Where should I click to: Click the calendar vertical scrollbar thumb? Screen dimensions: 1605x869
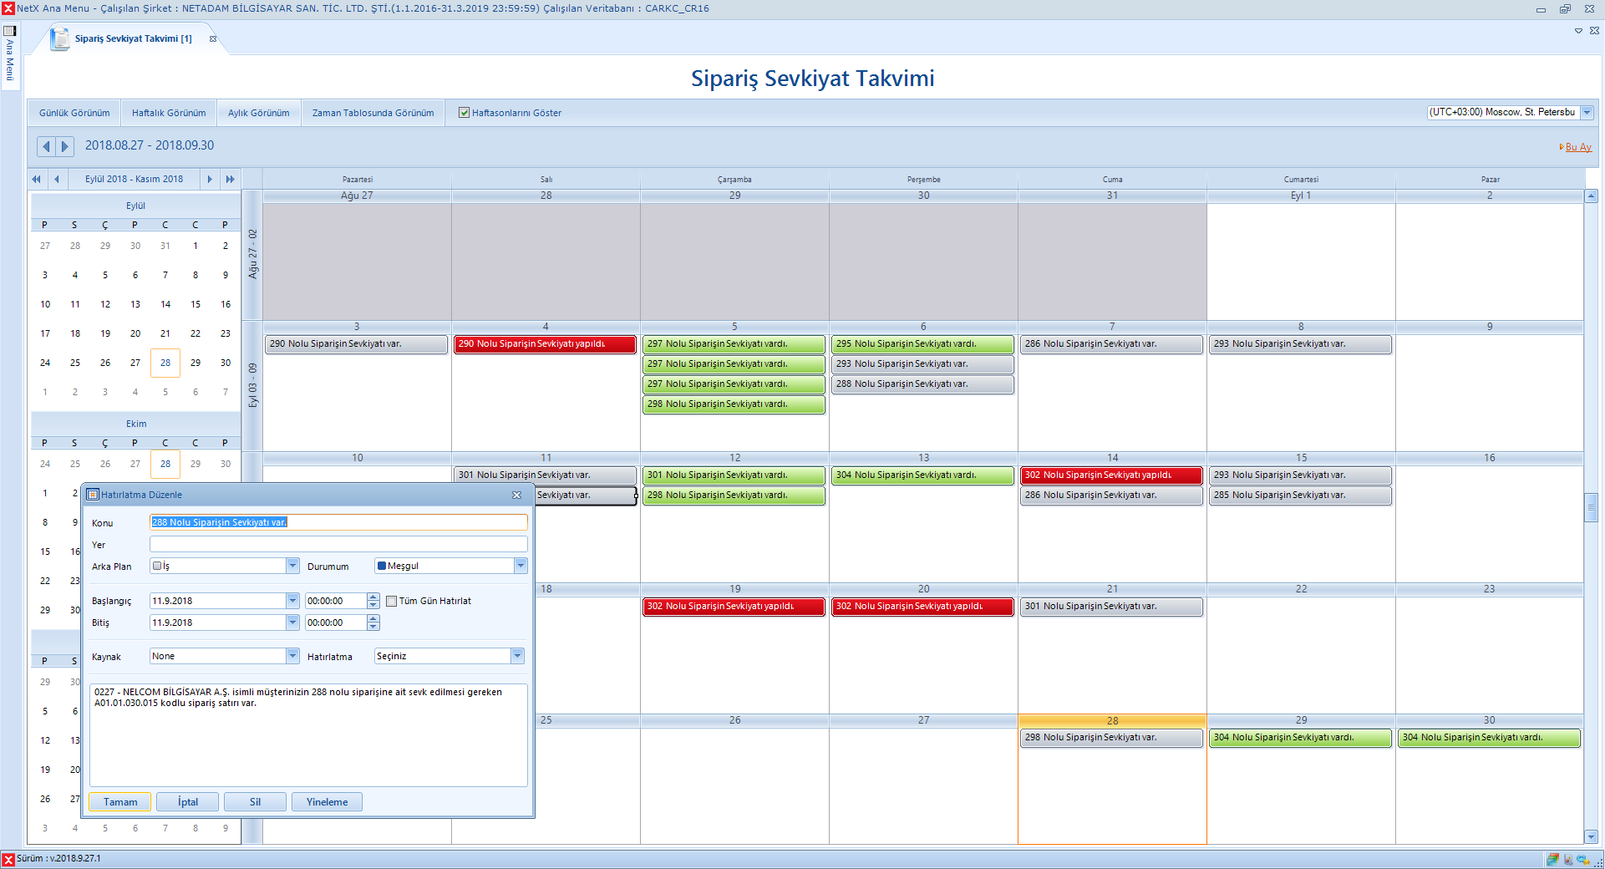1591,507
